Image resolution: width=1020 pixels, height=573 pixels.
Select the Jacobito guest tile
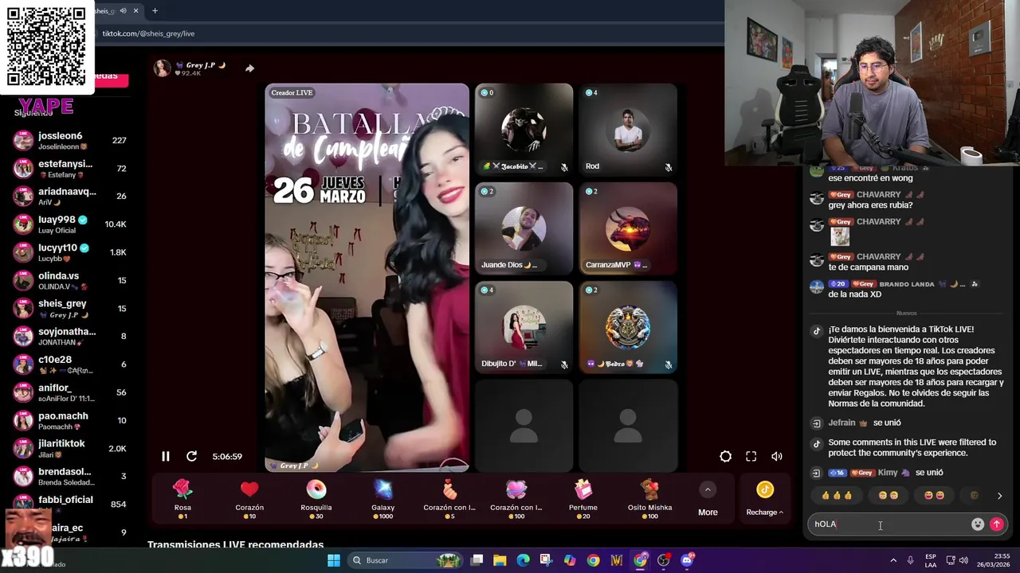point(524,130)
